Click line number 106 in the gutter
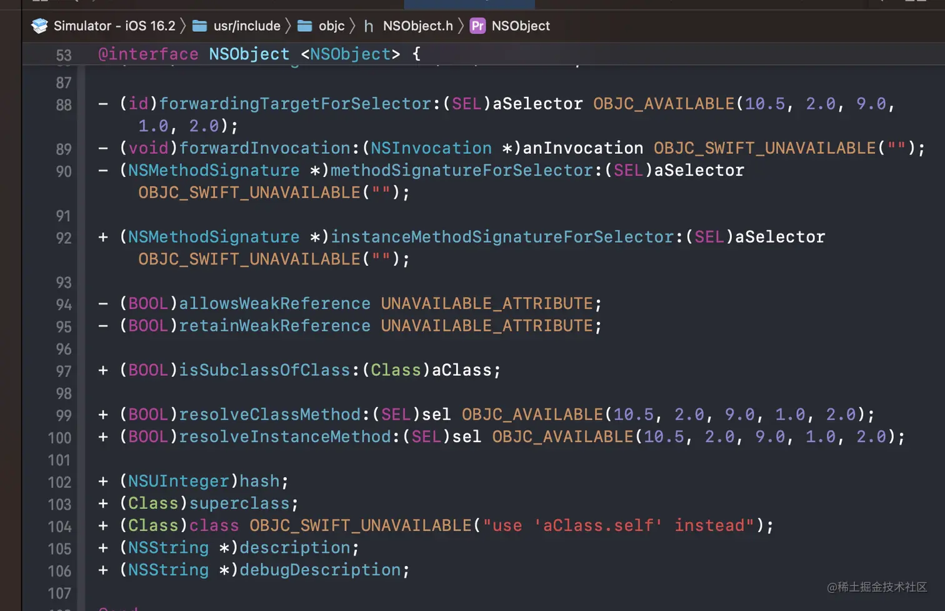Screen dimensions: 945x611 60,571
